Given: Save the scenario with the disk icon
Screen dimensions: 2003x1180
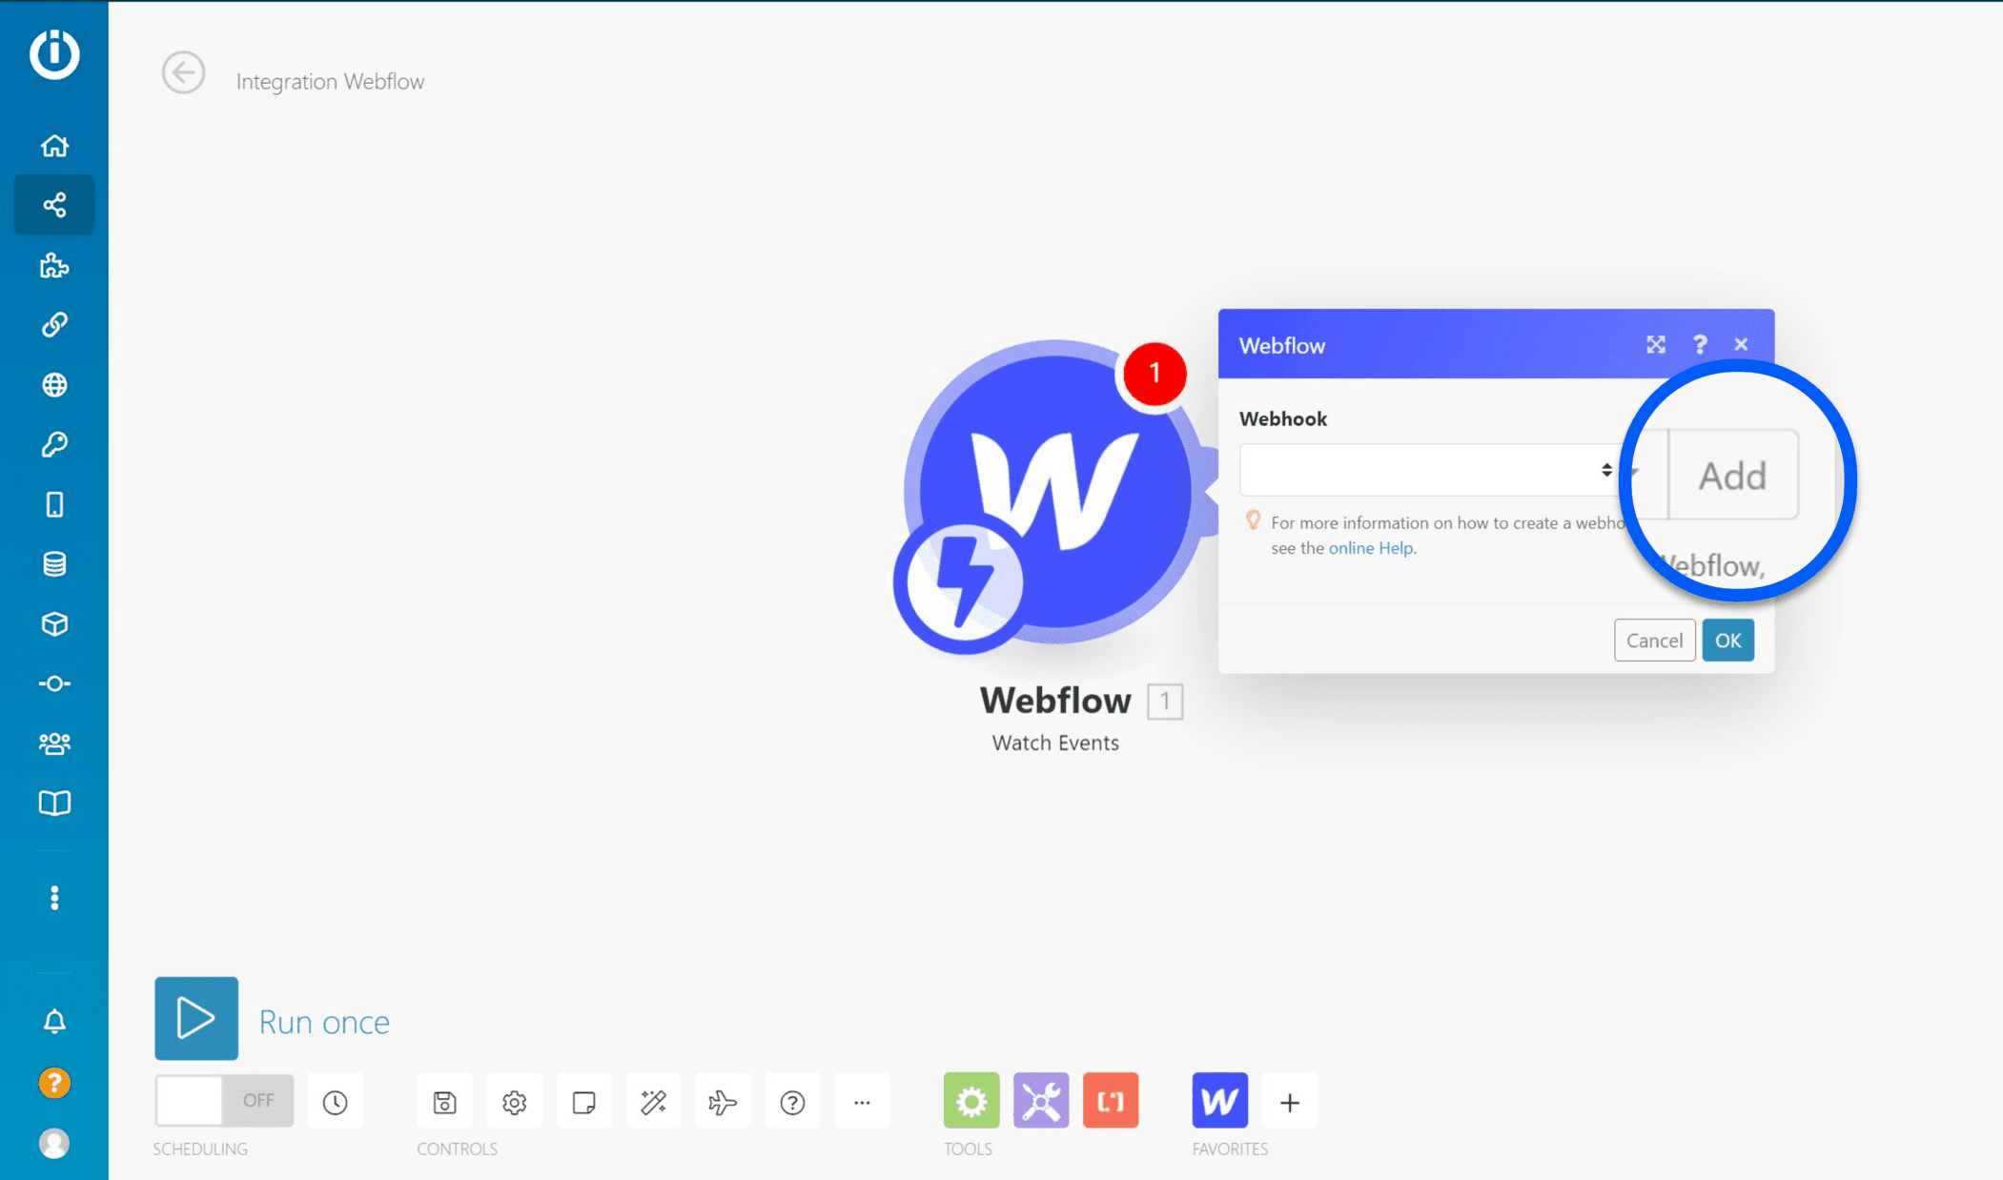Looking at the screenshot, I should (444, 1102).
